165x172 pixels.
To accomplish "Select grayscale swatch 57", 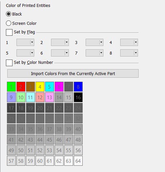I will [11, 161].
